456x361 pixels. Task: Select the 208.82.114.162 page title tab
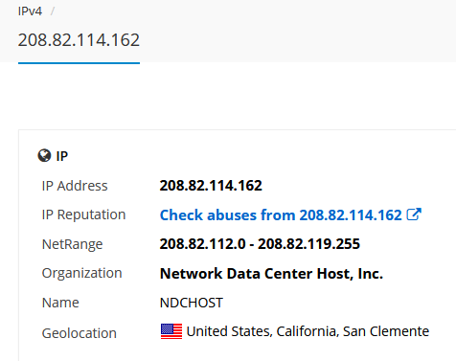[79, 40]
